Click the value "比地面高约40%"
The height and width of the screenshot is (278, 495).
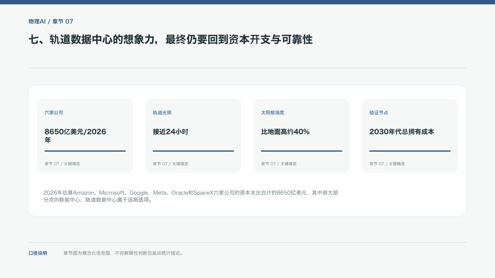285,132
